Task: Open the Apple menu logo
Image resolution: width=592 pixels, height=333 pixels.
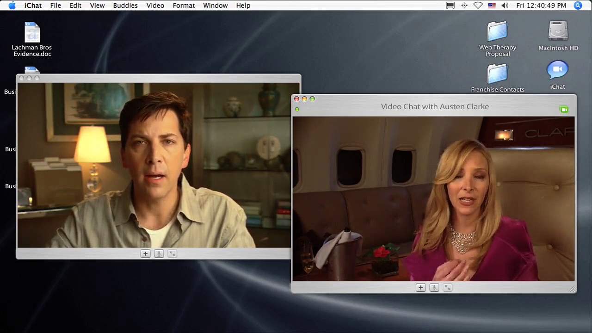Action: click(x=12, y=6)
